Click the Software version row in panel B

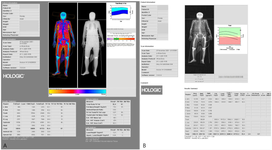(160, 75)
